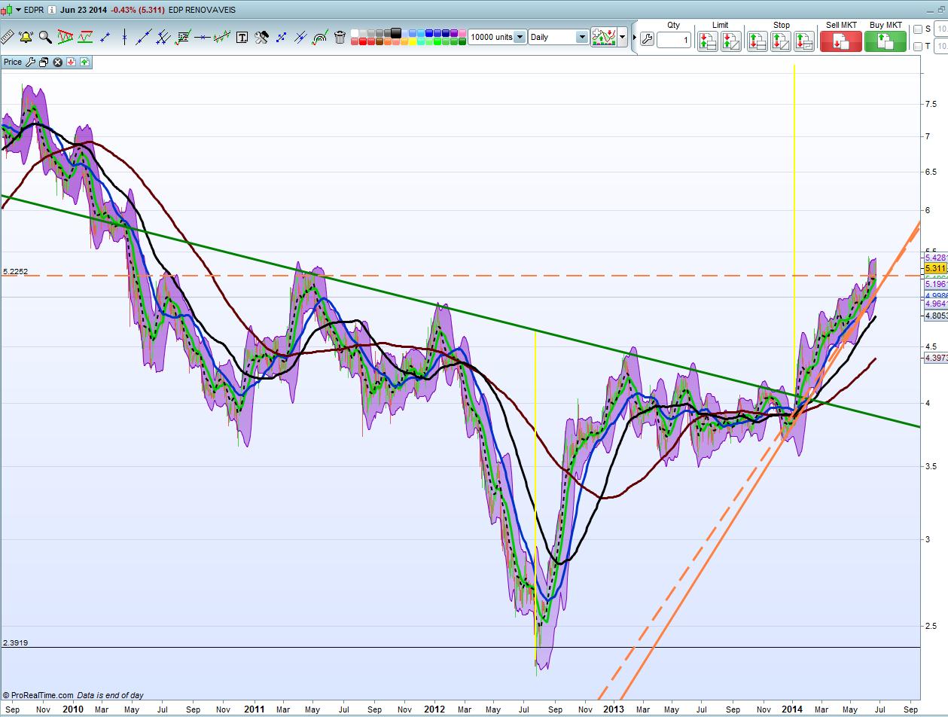Pick the black color swatch

(x=396, y=33)
